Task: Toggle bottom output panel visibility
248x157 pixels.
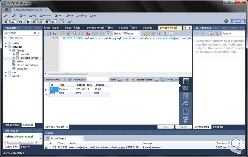Action: [x=238, y=21]
